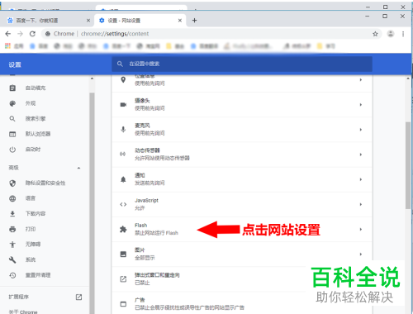Screen dimensions: 413x314
Task: Collapse the 高级 section in sidebar
Action: click(78, 168)
